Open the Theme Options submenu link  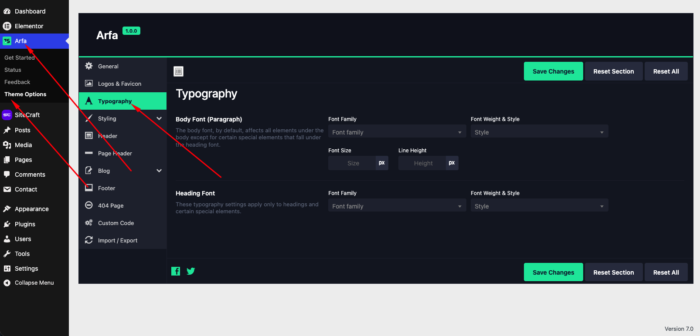pos(25,94)
